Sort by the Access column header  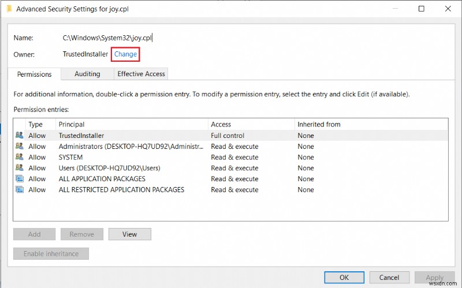(x=251, y=124)
